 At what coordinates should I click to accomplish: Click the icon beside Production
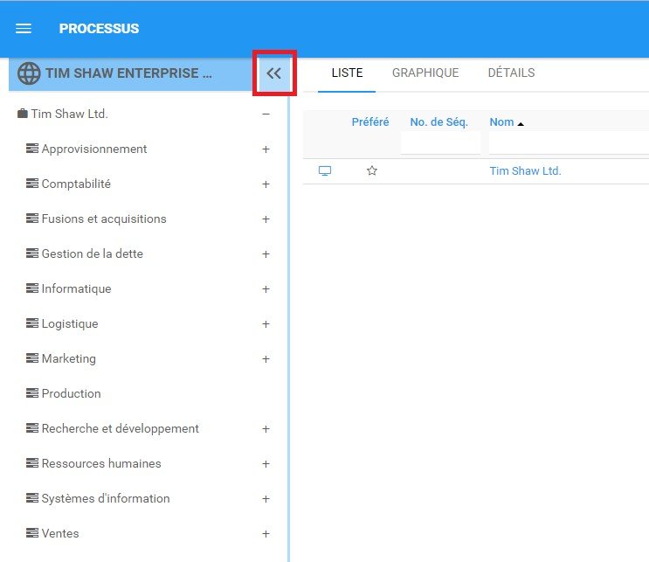[32, 393]
